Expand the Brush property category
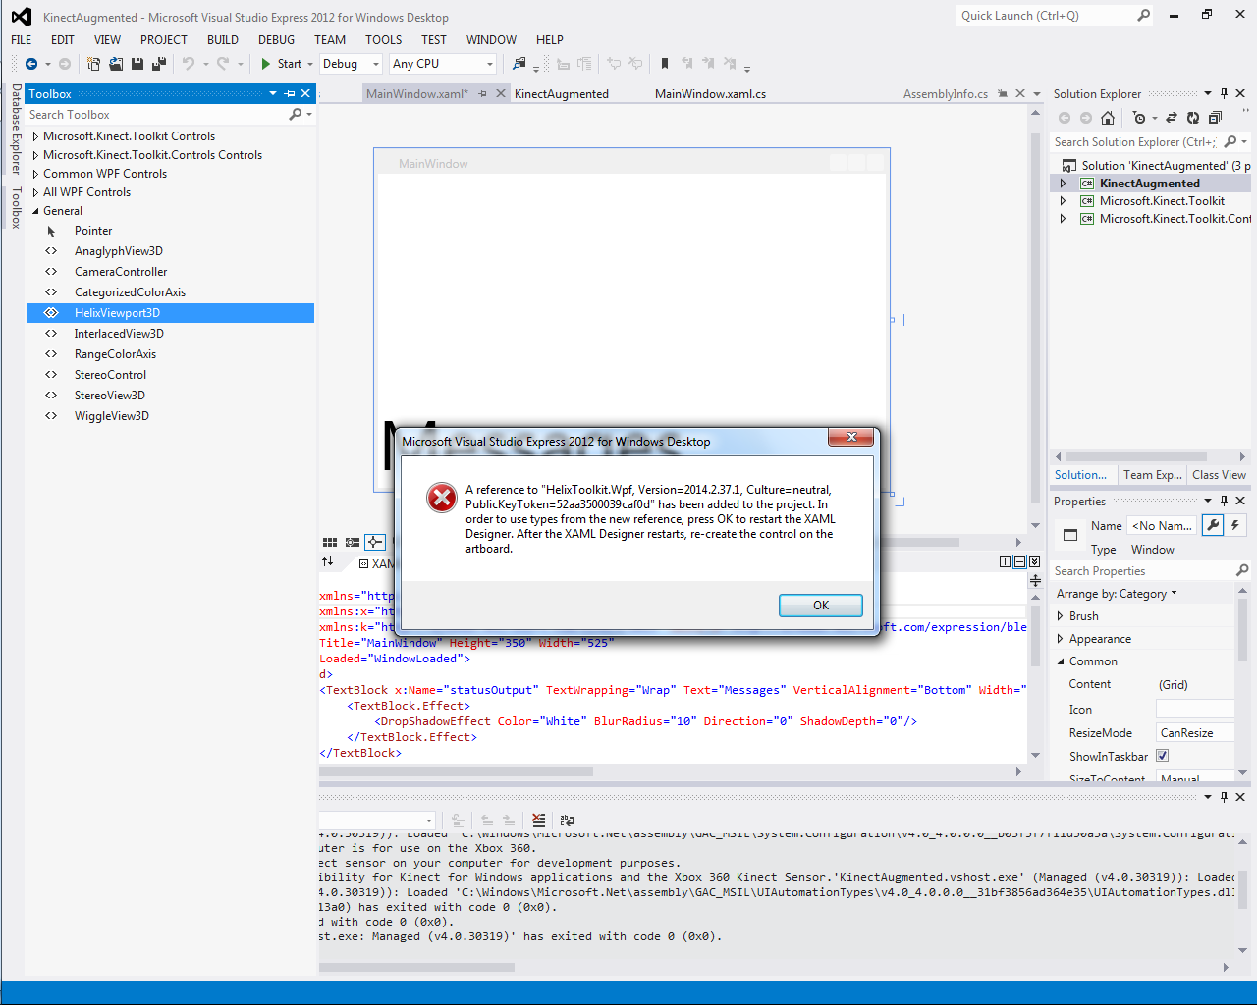 [x=1061, y=616]
